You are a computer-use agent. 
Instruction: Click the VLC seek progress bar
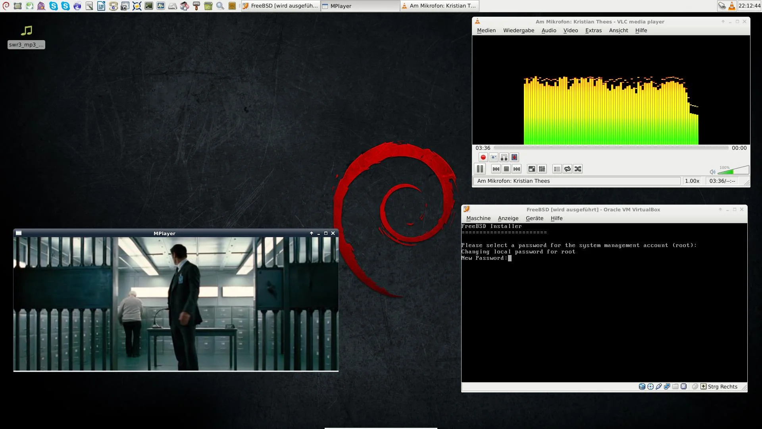click(611, 148)
